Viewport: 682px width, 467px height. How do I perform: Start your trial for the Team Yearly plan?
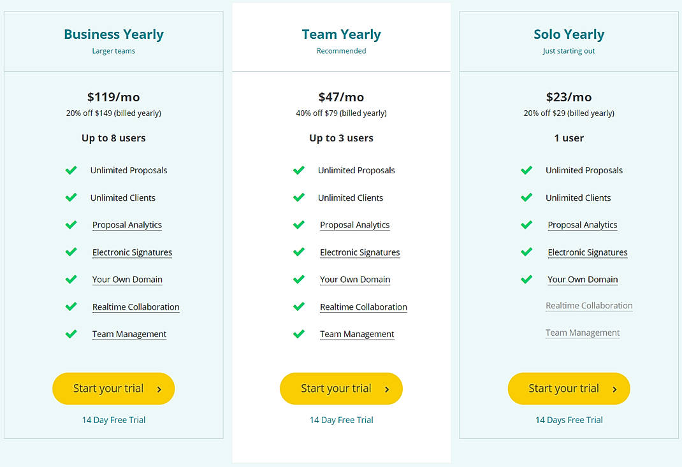pos(341,389)
